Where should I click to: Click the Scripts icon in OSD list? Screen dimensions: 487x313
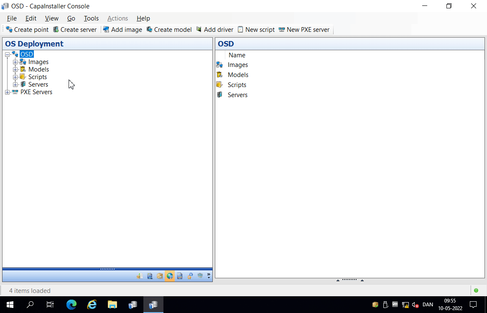coord(219,85)
